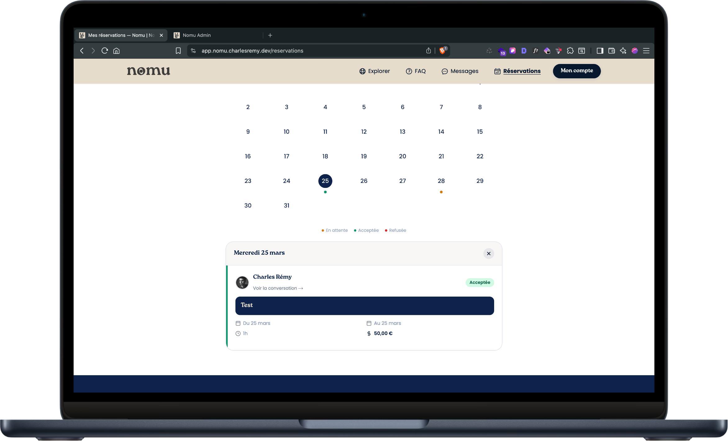Open the Brave wallet icon
The image size is (728, 441).
coord(612,51)
